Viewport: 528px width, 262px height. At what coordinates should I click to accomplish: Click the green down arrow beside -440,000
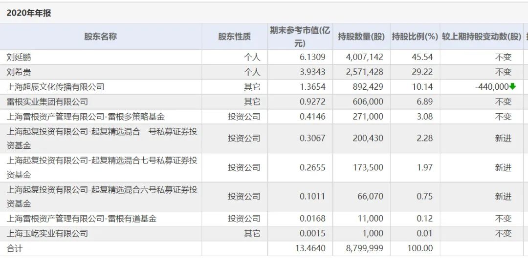point(512,87)
